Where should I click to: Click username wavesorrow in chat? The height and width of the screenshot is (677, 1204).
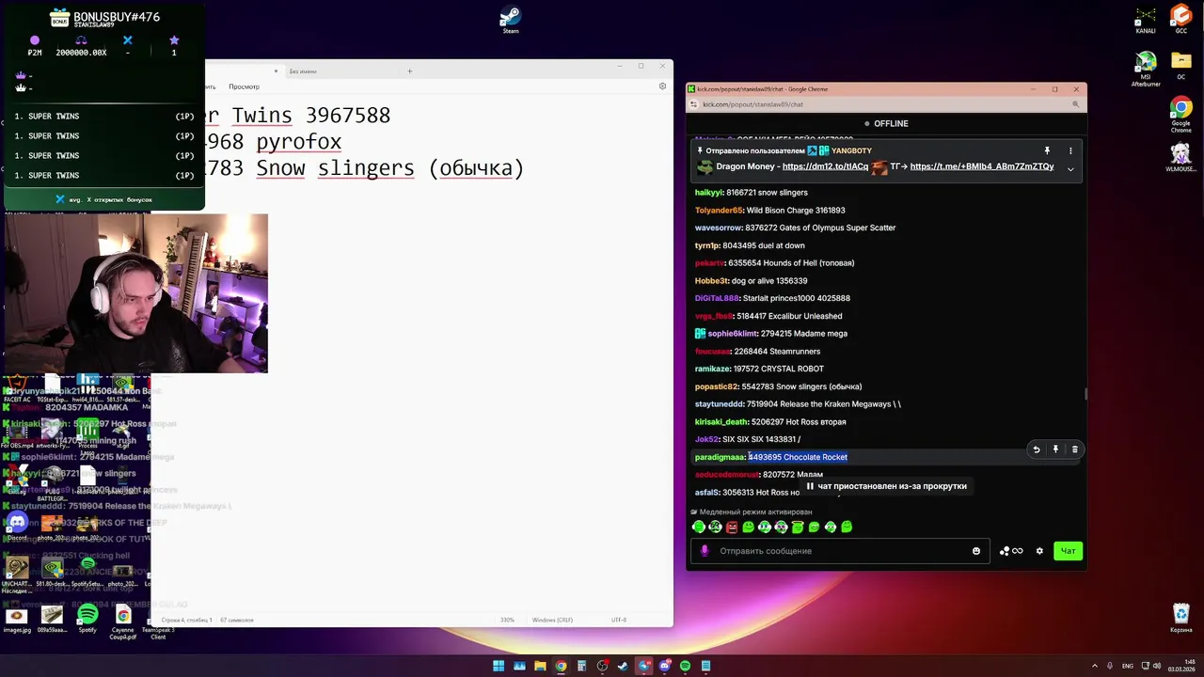[719, 228]
